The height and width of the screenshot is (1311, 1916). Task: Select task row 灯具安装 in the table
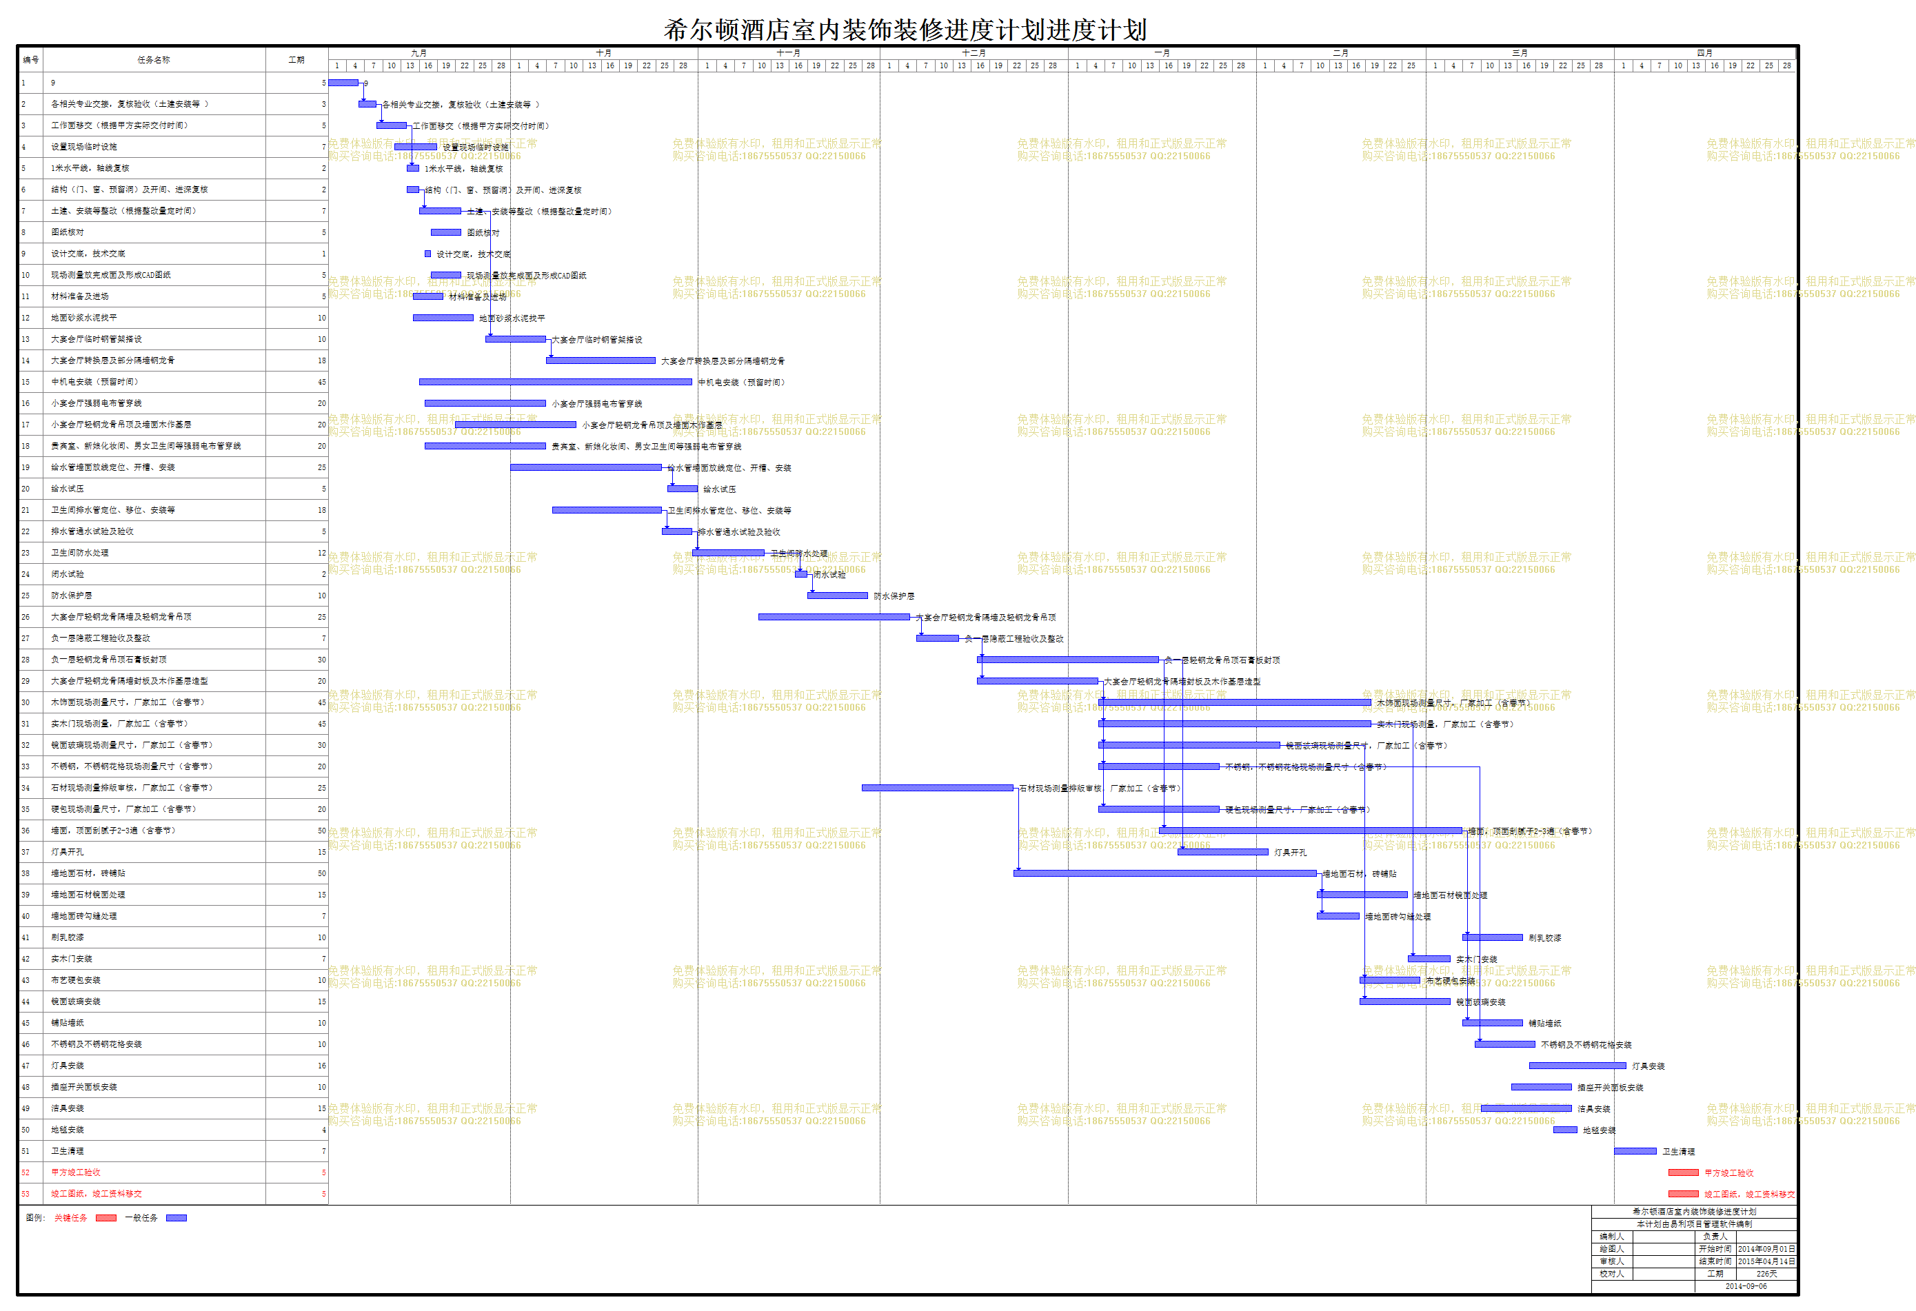(173, 1066)
